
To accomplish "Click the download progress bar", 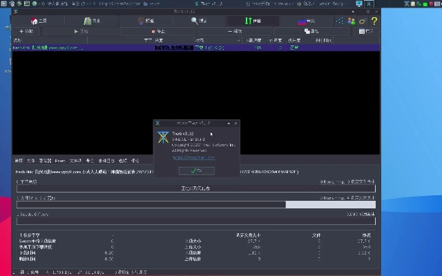I will (x=151, y=204).
